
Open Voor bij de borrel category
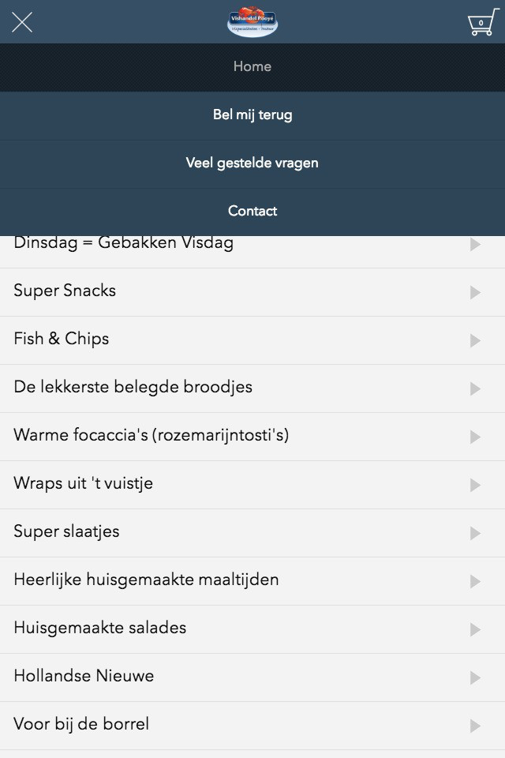[81, 725]
